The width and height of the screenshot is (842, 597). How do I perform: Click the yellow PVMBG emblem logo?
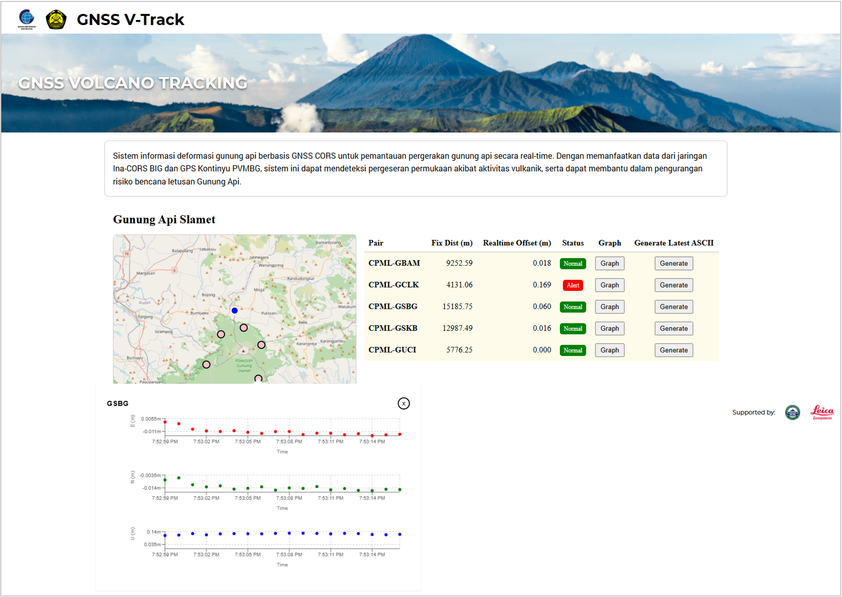56,20
